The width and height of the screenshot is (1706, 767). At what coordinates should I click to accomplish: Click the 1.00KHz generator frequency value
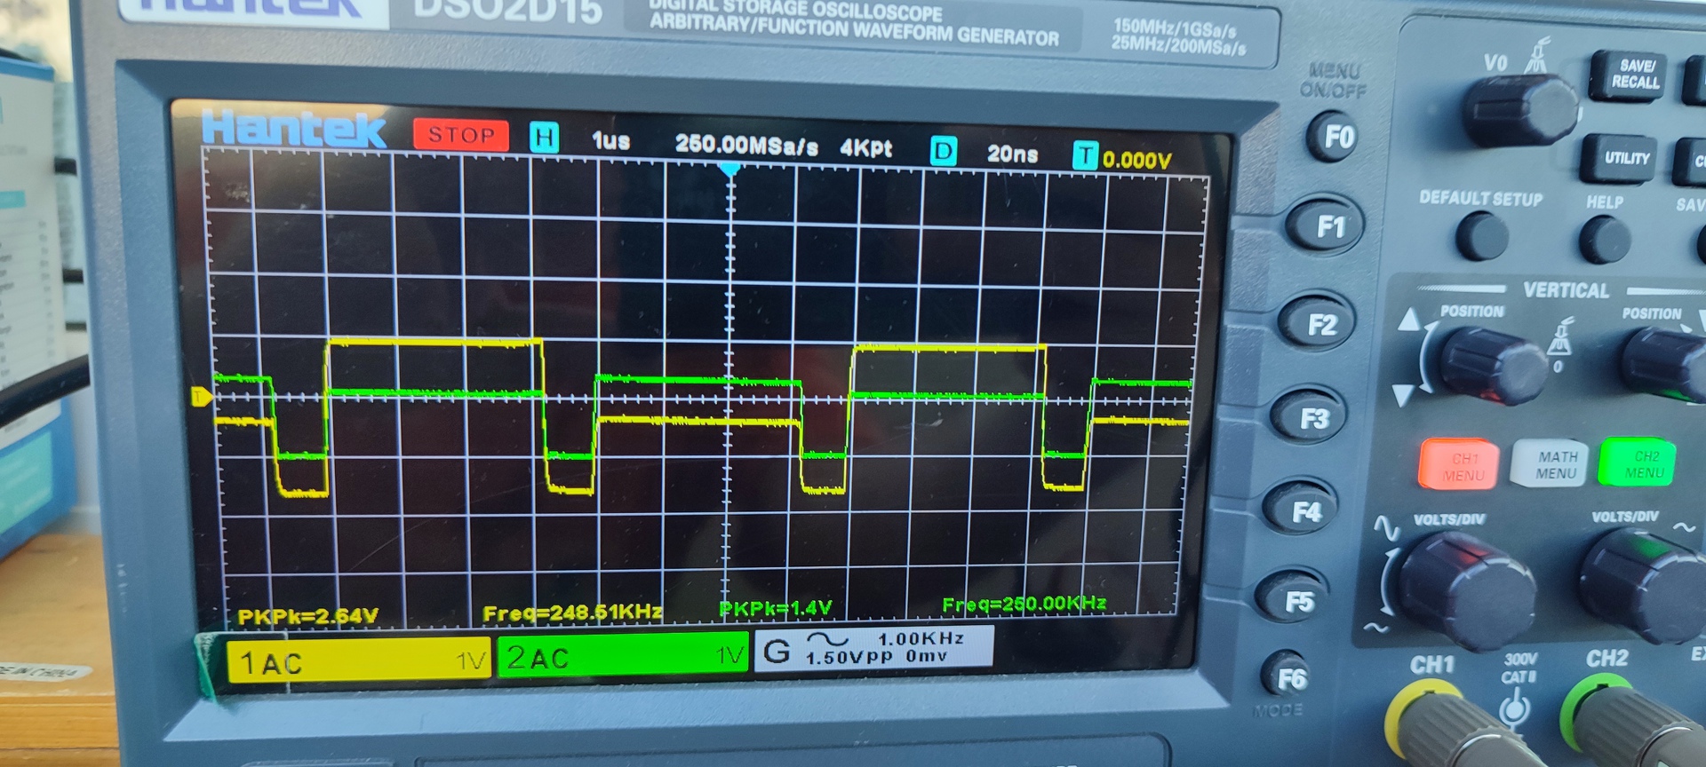click(921, 639)
